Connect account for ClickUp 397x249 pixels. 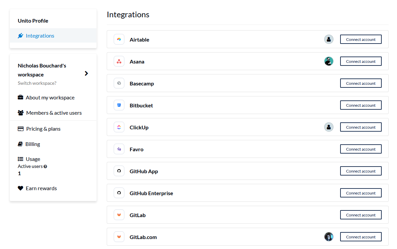(361, 127)
